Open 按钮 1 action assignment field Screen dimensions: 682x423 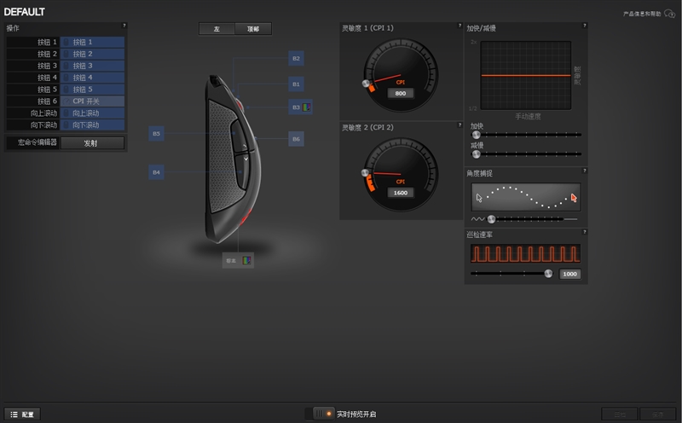(x=92, y=42)
